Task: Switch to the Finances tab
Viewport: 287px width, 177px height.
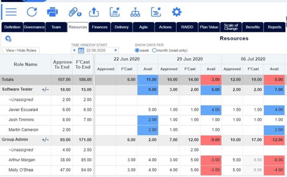Action: click(x=99, y=27)
